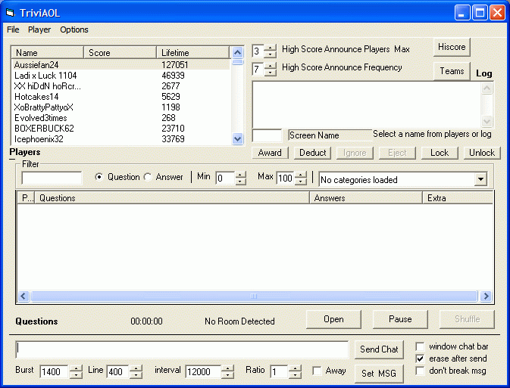Decrease the Line value

pyautogui.click(x=136, y=374)
